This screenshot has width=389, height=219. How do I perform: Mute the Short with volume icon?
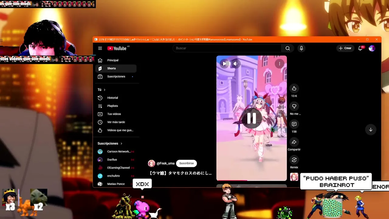tap(235, 64)
